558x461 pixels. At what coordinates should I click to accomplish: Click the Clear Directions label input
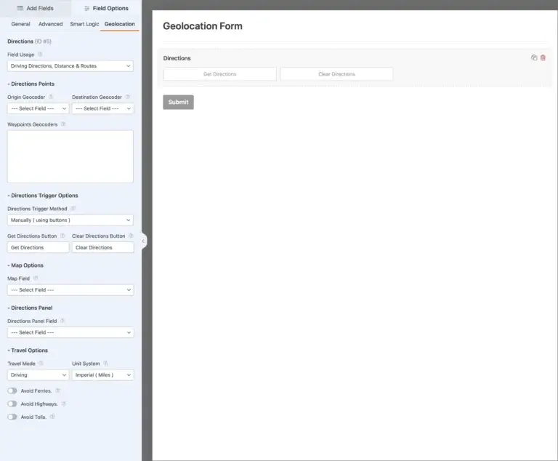103,248
